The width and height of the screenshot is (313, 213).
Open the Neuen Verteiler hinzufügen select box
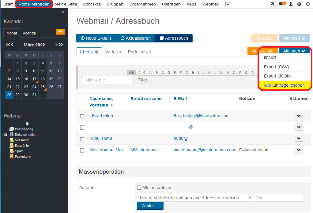pyautogui.click(x=194, y=198)
